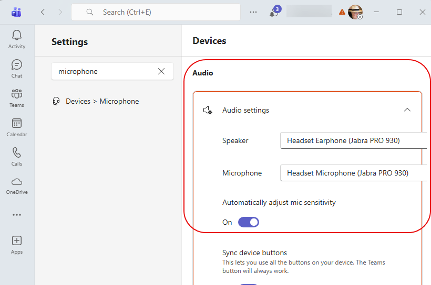Click the Search (Ctrl+E) box
Viewport: 431px width, 285px height.
(x=156, y=12)
